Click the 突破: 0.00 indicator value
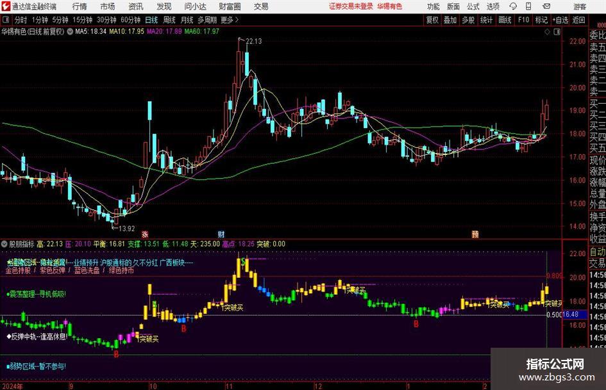Viewport: 606px width, 390px height. point(271,243)
